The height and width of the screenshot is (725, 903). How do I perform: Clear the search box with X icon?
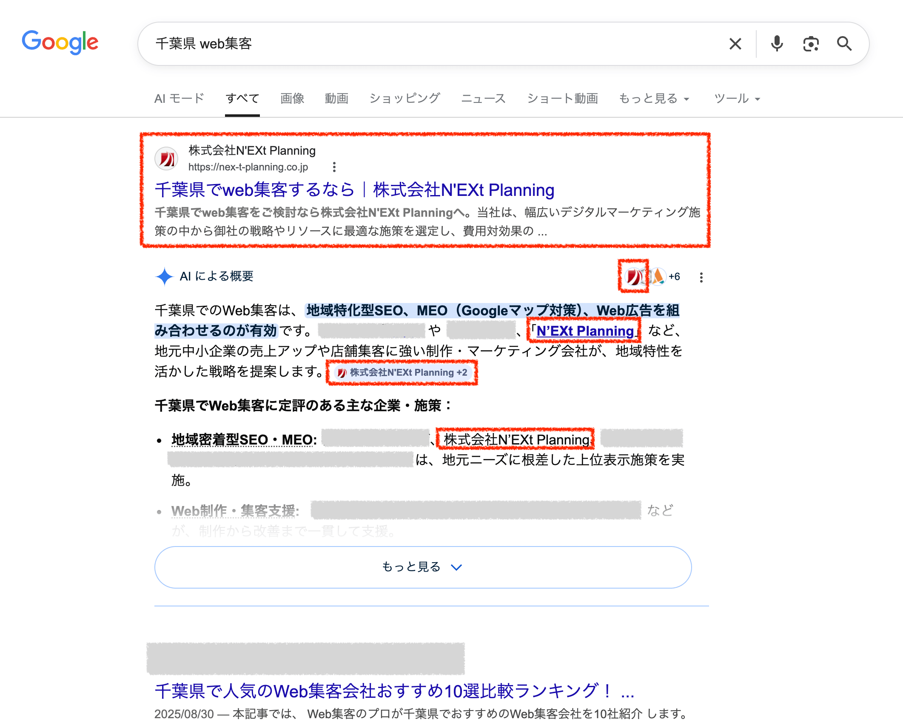coord(735,44)
